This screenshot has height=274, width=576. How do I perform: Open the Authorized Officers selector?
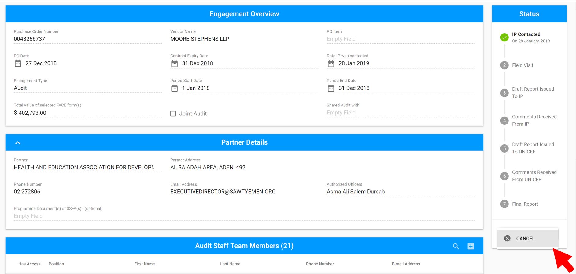pyautogui.click(x=401, y=192)
